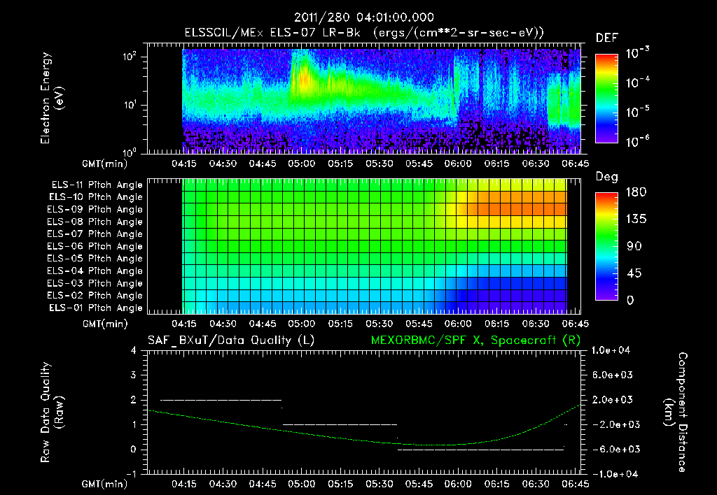
Task: Click the 06:00 tick under the pitch angle panel
Action: (458, 324)
